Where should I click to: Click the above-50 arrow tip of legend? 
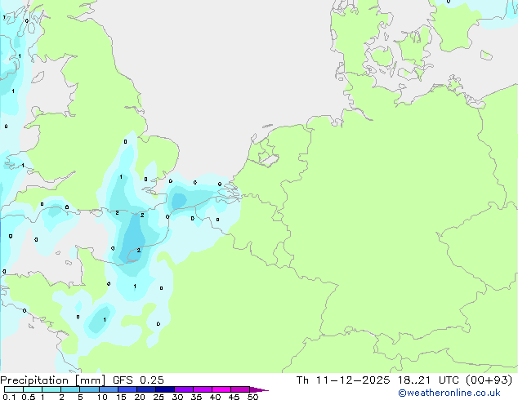click(259, 389)
